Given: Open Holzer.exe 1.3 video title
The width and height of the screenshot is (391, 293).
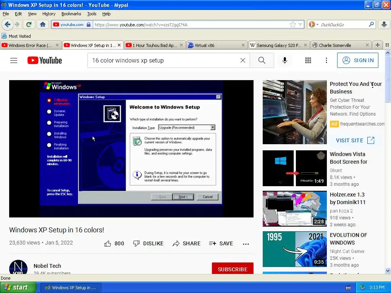Looking at the screenshot, I should coord(347,198).
